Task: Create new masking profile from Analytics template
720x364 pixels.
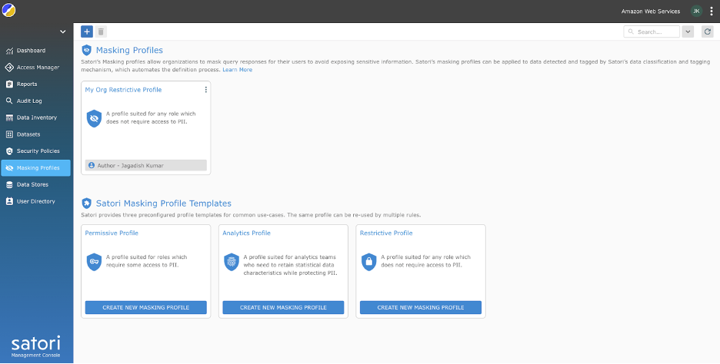Action: pos(283,308)
